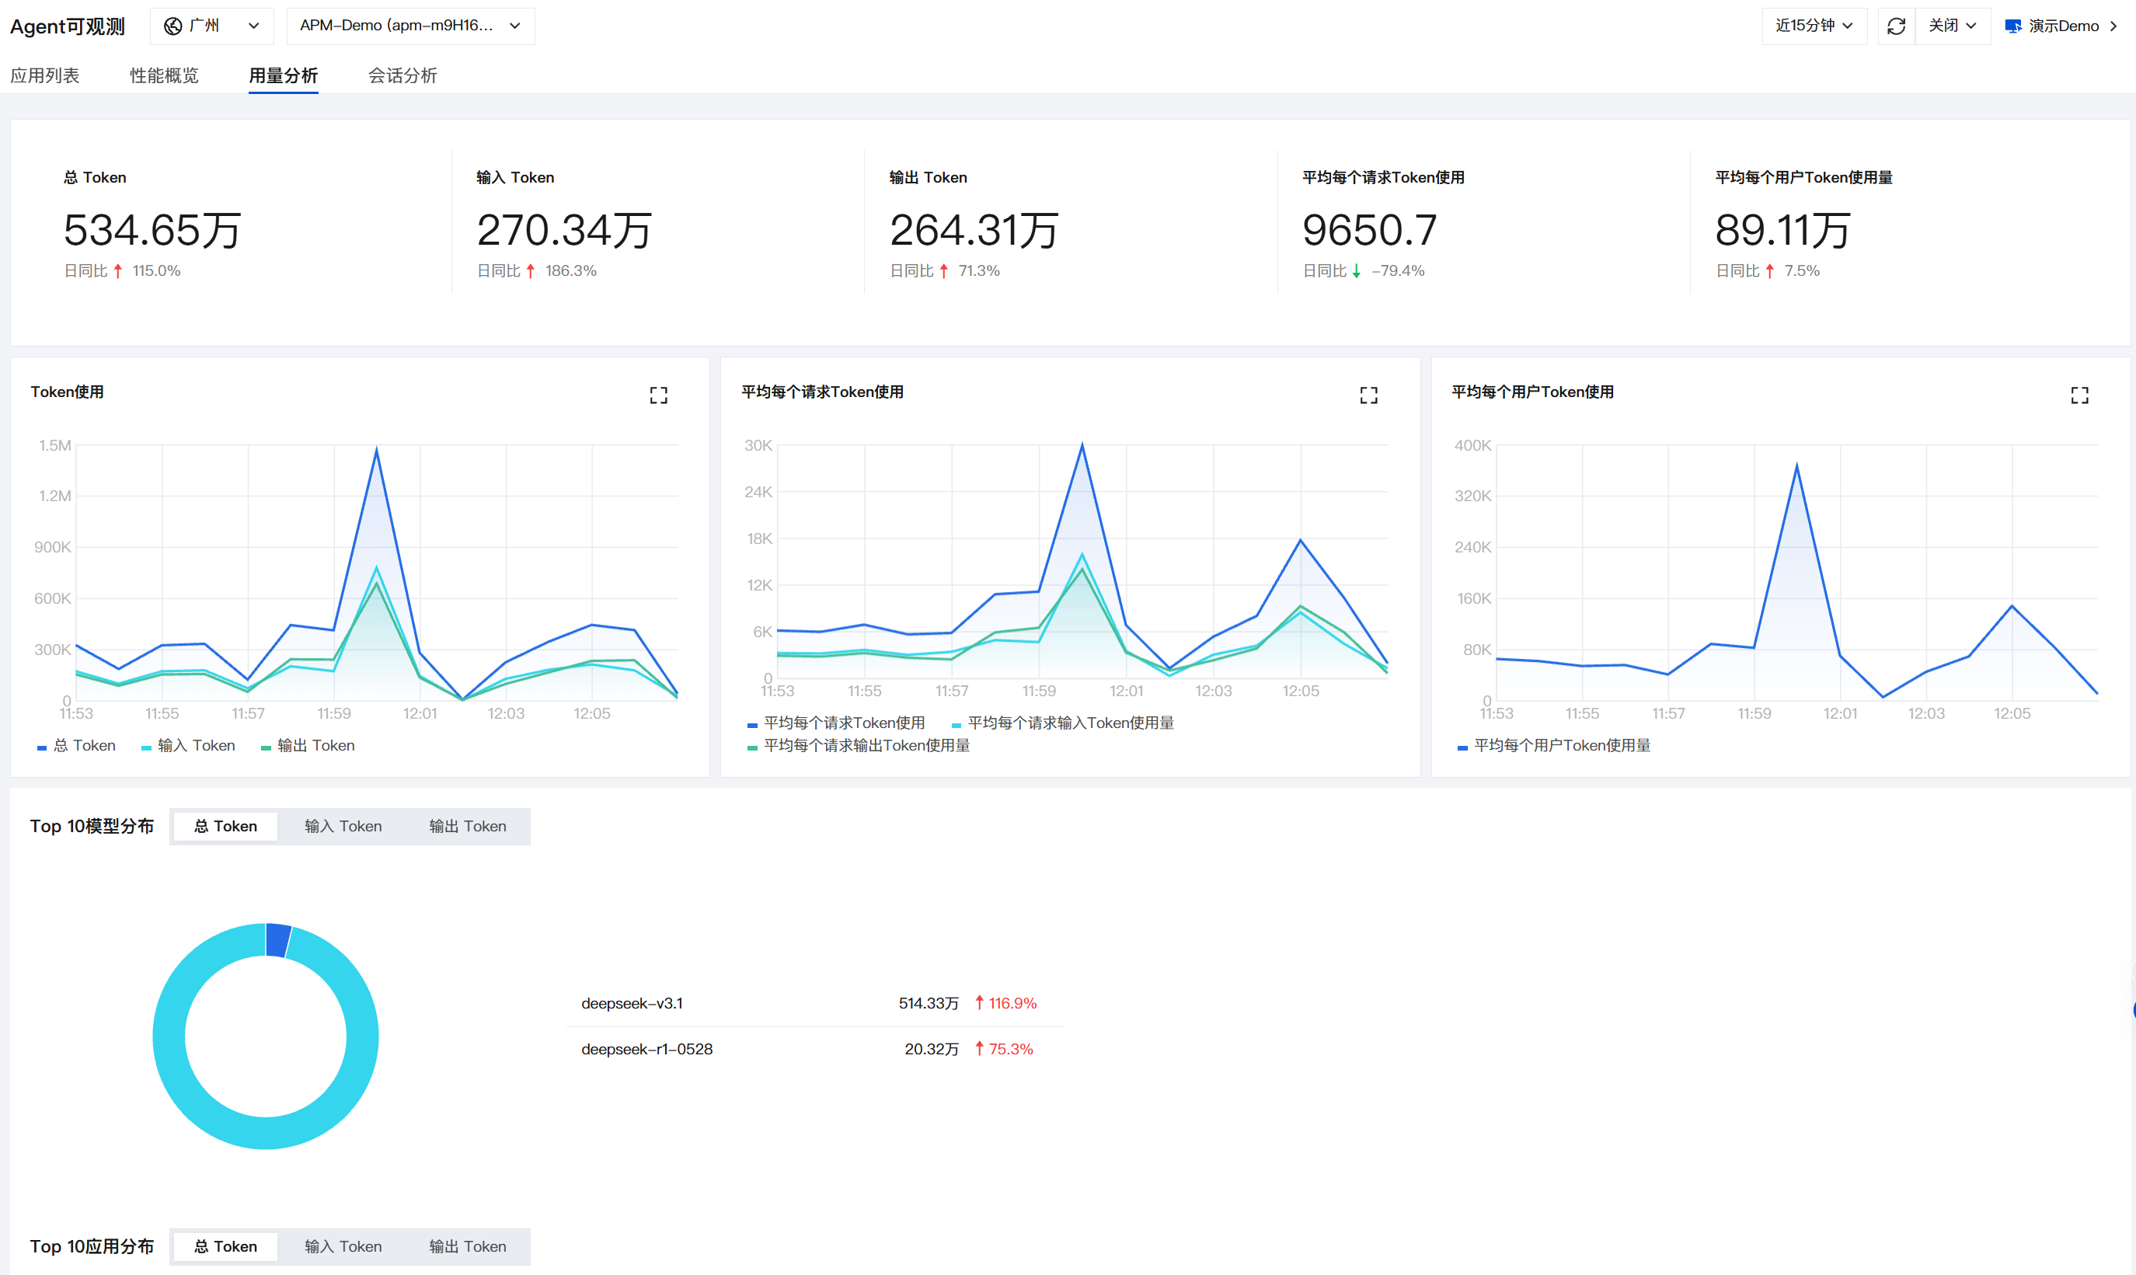2136x1275 pixels.
Task: Open the APM-Demo instance dropdown
Action: [x=411, y=26]
